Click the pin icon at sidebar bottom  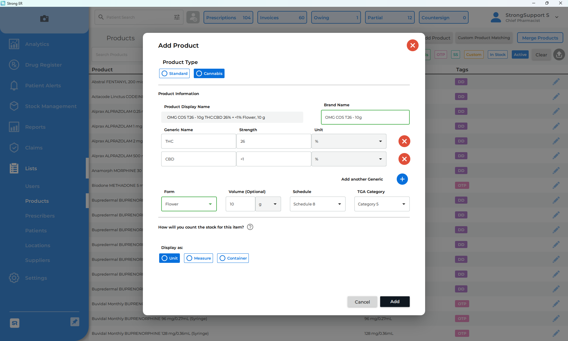75,322
